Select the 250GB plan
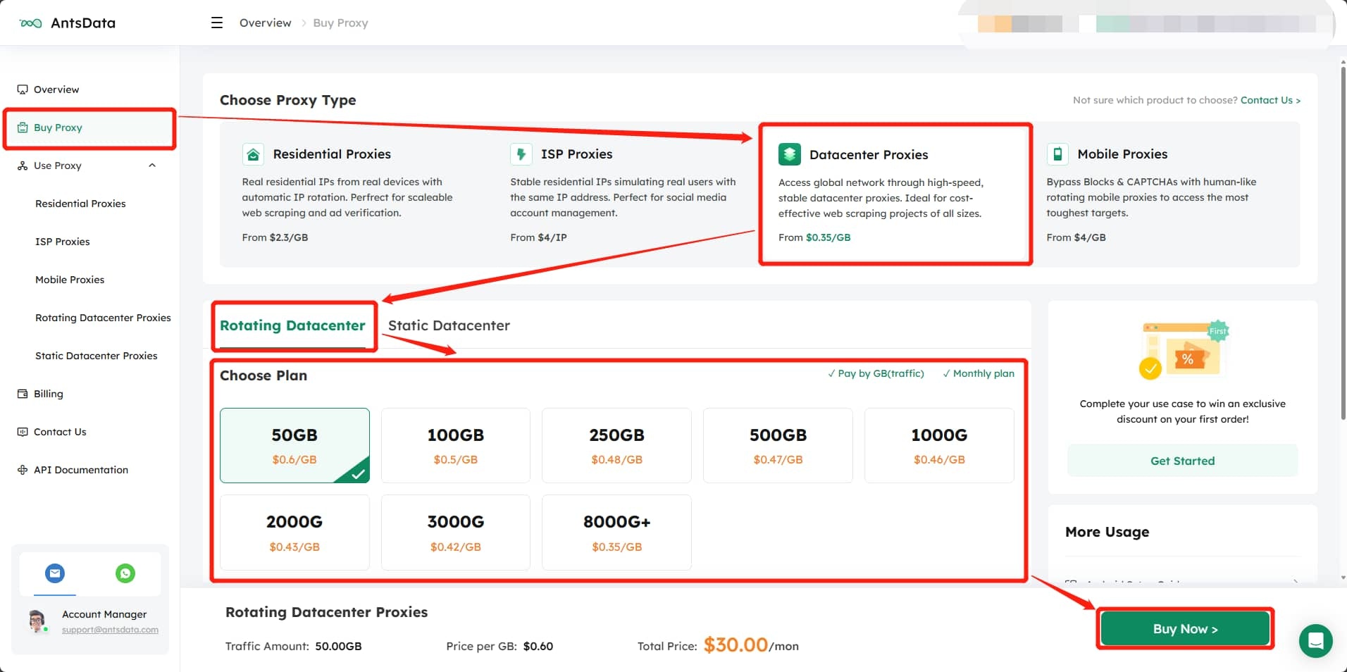This screenshot has height=672, width=1347. [x=616, y=445]
